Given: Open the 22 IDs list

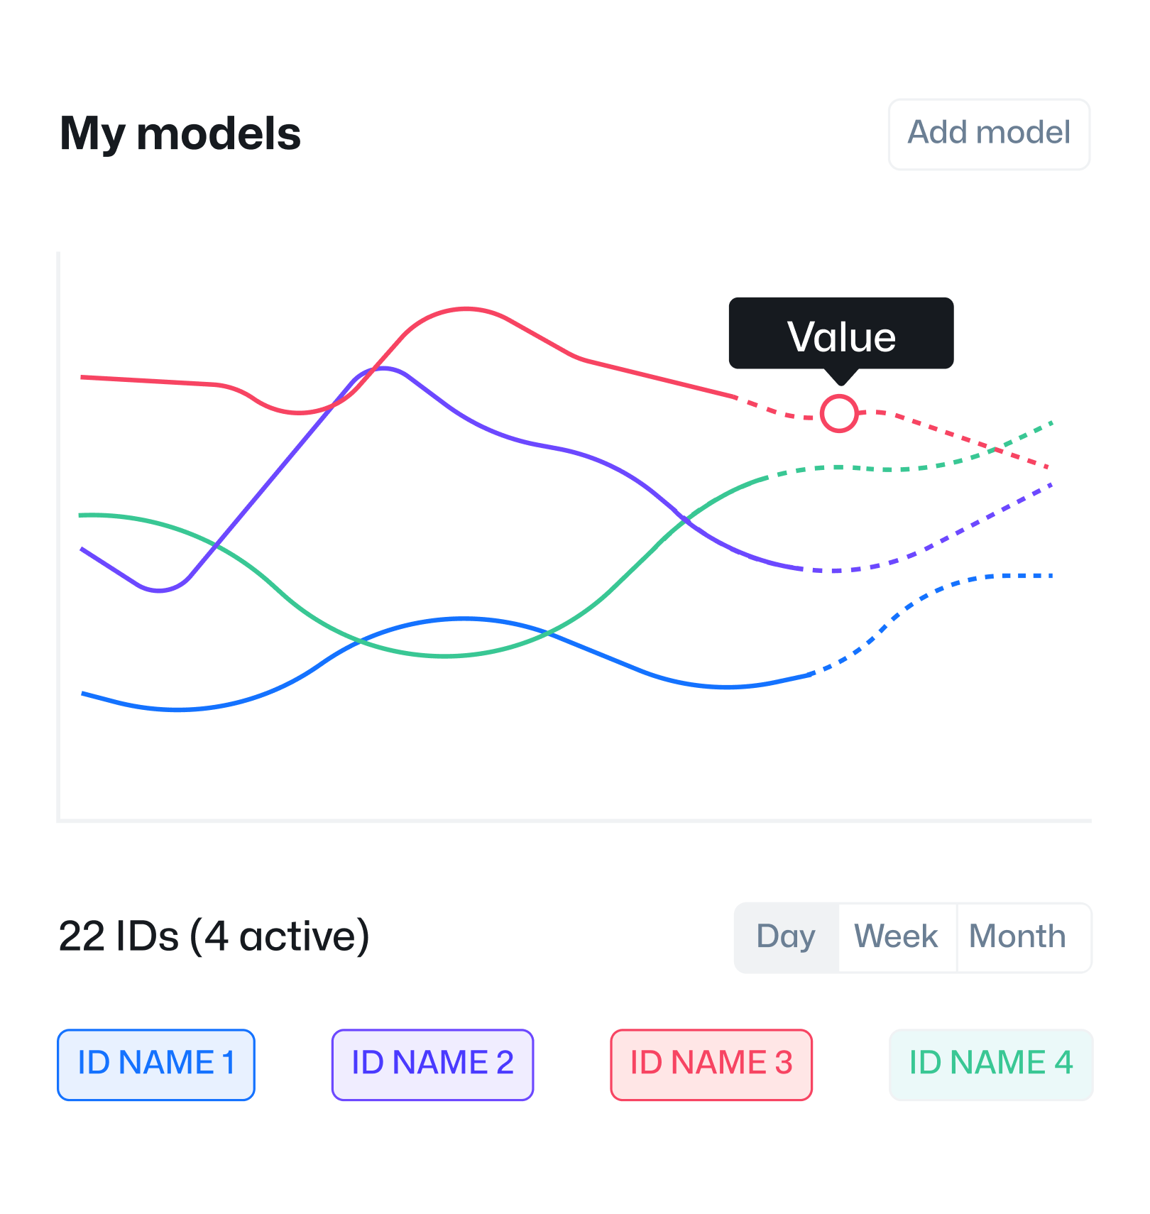Looking at the screenshot, I should (214, 936).
